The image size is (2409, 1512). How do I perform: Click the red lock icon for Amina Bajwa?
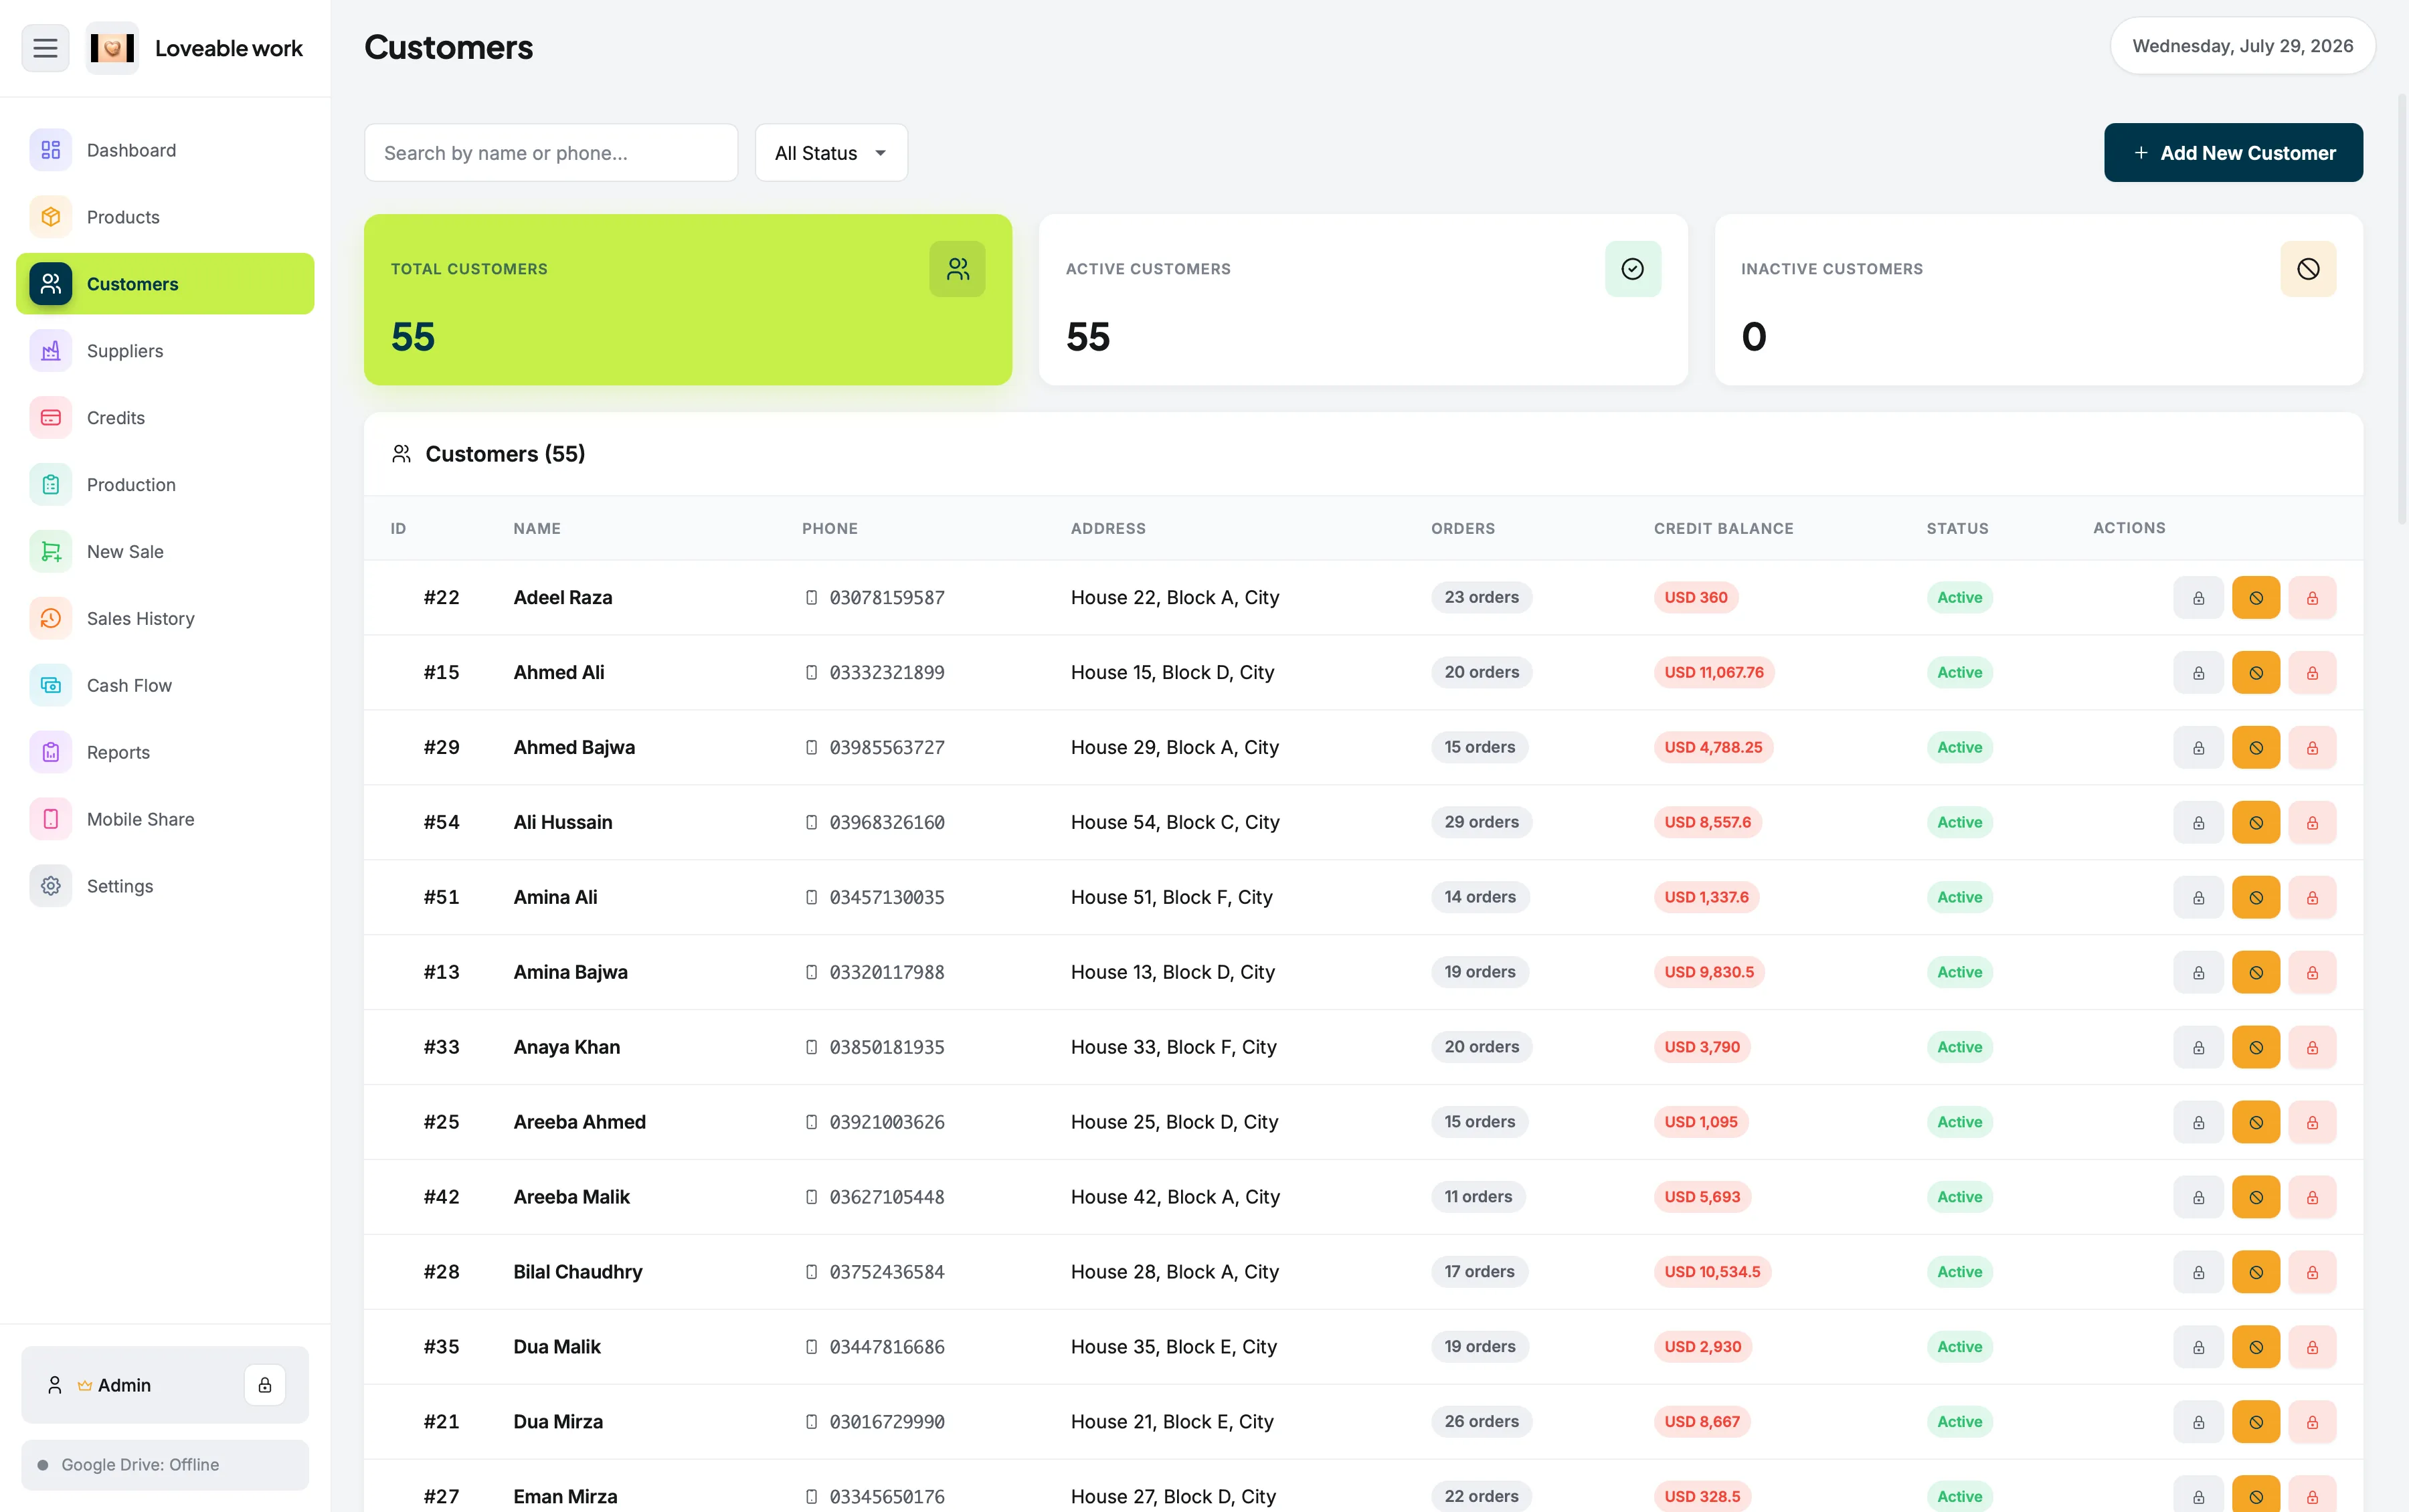click(x=2312, y=973)
